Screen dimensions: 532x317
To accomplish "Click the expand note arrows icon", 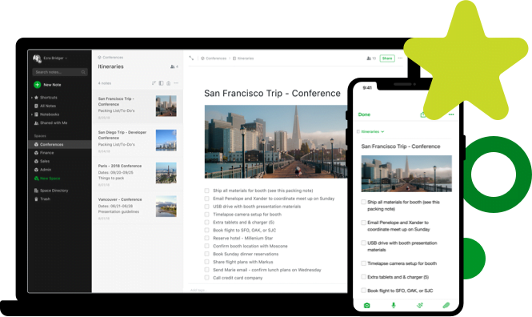I will (x=191, y=58).
